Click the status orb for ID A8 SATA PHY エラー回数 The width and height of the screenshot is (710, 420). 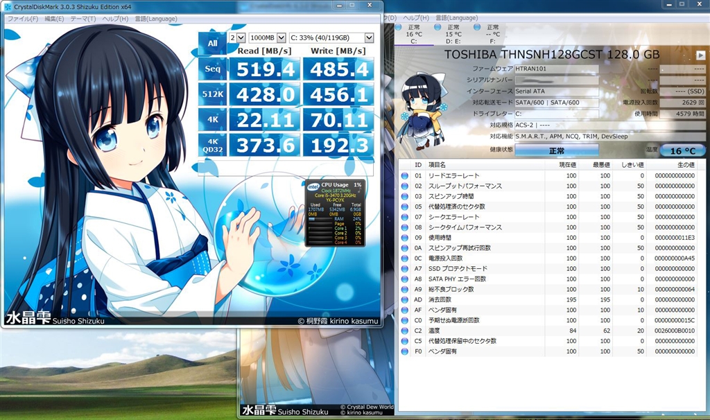[x=405, y=279]
